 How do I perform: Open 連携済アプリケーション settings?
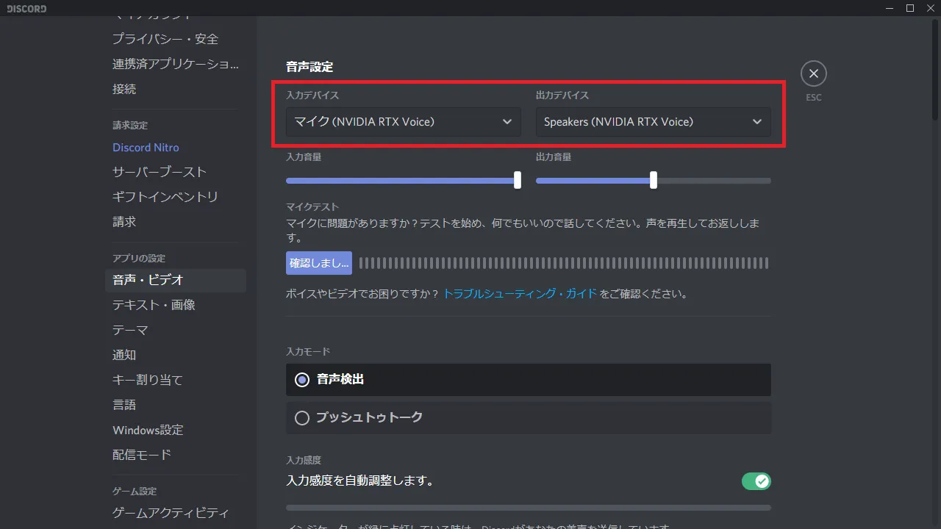[175, 64]
